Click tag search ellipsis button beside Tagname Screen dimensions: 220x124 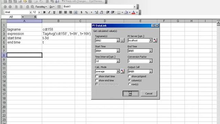pyautogui.click(x=122, y=41)
